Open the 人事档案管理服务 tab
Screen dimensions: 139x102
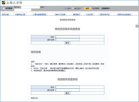pyautogui.click(x=40, y=15)
